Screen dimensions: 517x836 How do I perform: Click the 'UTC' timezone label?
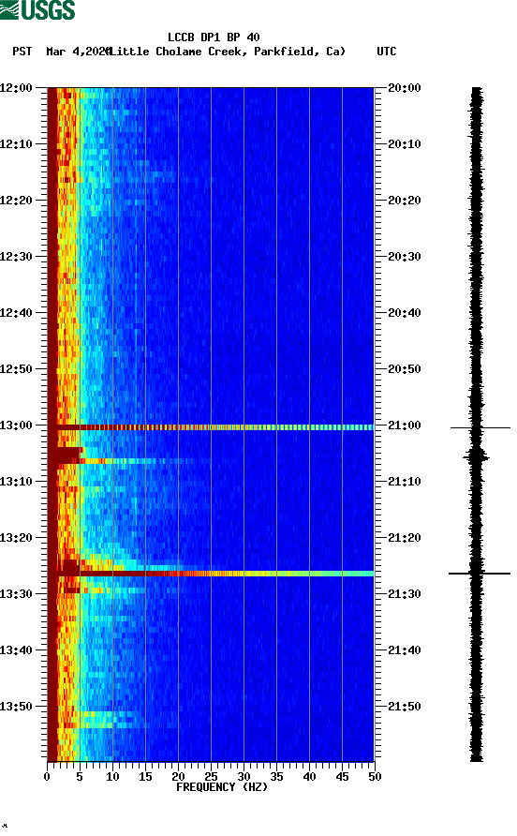(x=387, y=52)
